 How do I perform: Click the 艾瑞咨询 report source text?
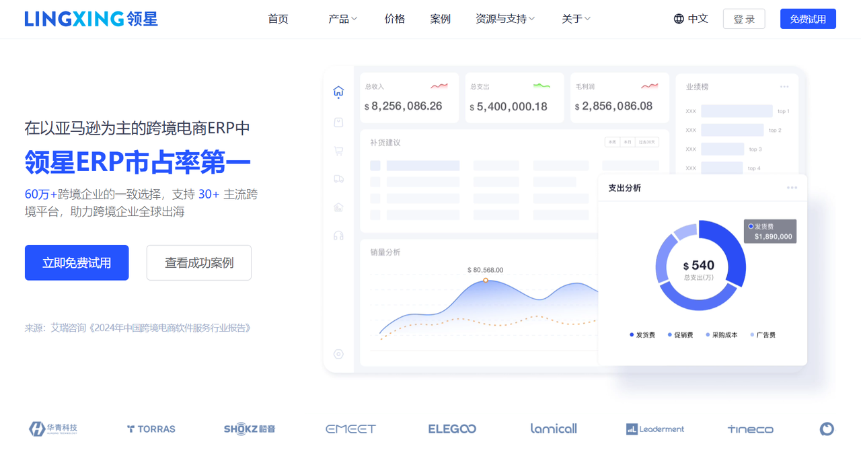pyautogui.click(x=138, y=328)
